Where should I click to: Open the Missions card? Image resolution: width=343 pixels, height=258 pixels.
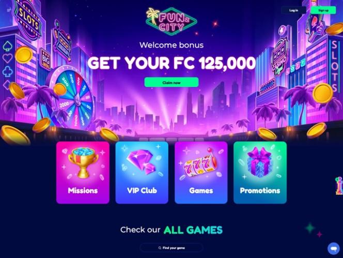pos(83,173)
